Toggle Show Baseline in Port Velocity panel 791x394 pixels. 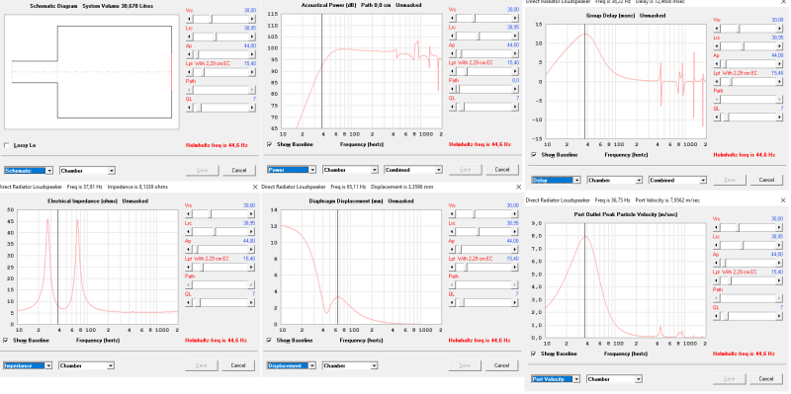coord(534,354)
